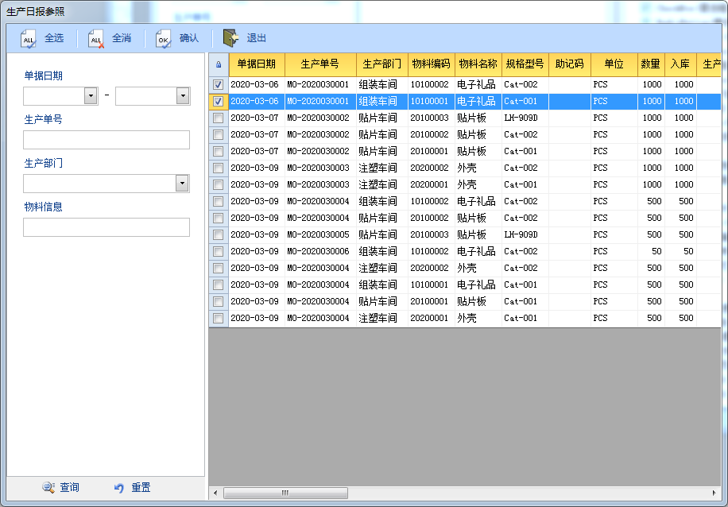Click the scrollbar left arrow
Screen dimensions: 728x507
click(x=215, y=493)
